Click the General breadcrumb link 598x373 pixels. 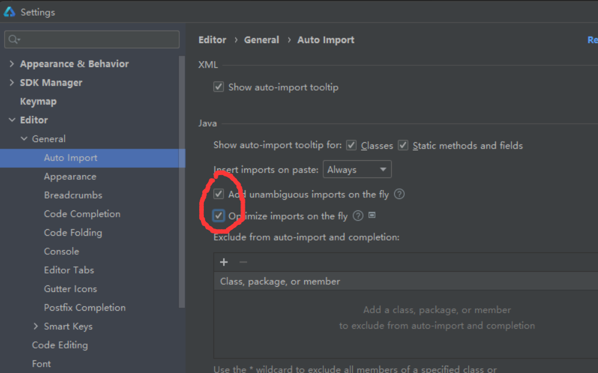tap(262, 40)
